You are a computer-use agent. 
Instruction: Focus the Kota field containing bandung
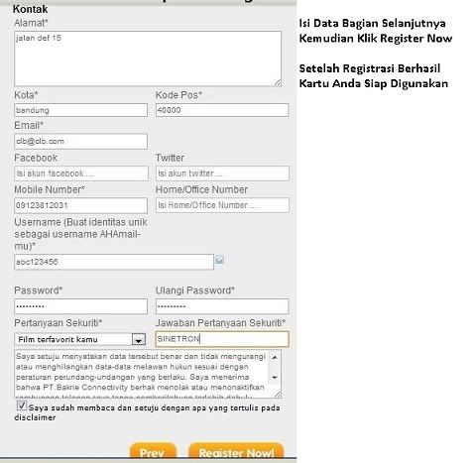click(80, 110)
